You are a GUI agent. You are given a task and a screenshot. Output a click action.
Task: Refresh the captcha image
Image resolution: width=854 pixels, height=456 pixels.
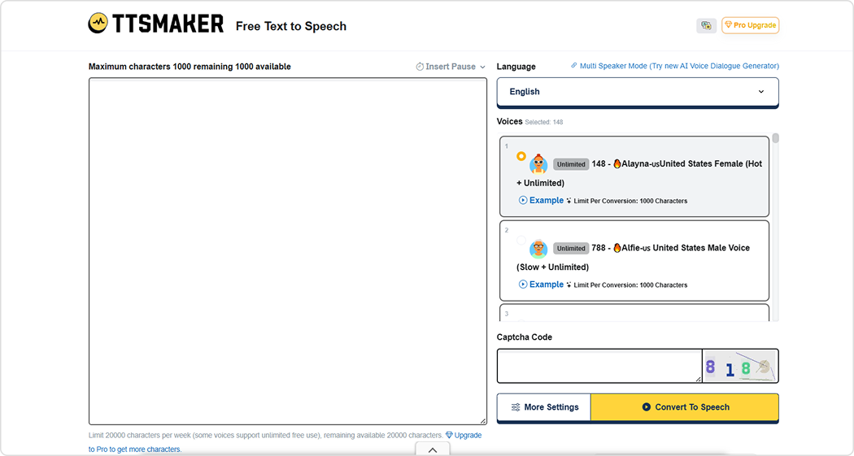point(740,367)
